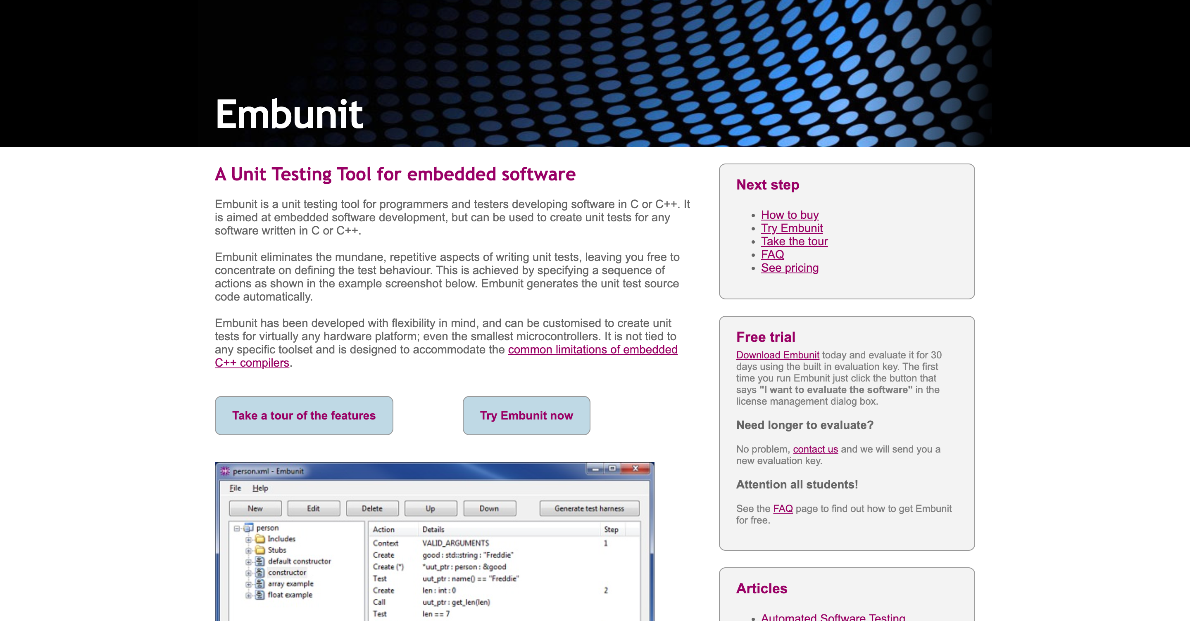Click the 'Take a tour of the features' button

click(x=304, y=415)
